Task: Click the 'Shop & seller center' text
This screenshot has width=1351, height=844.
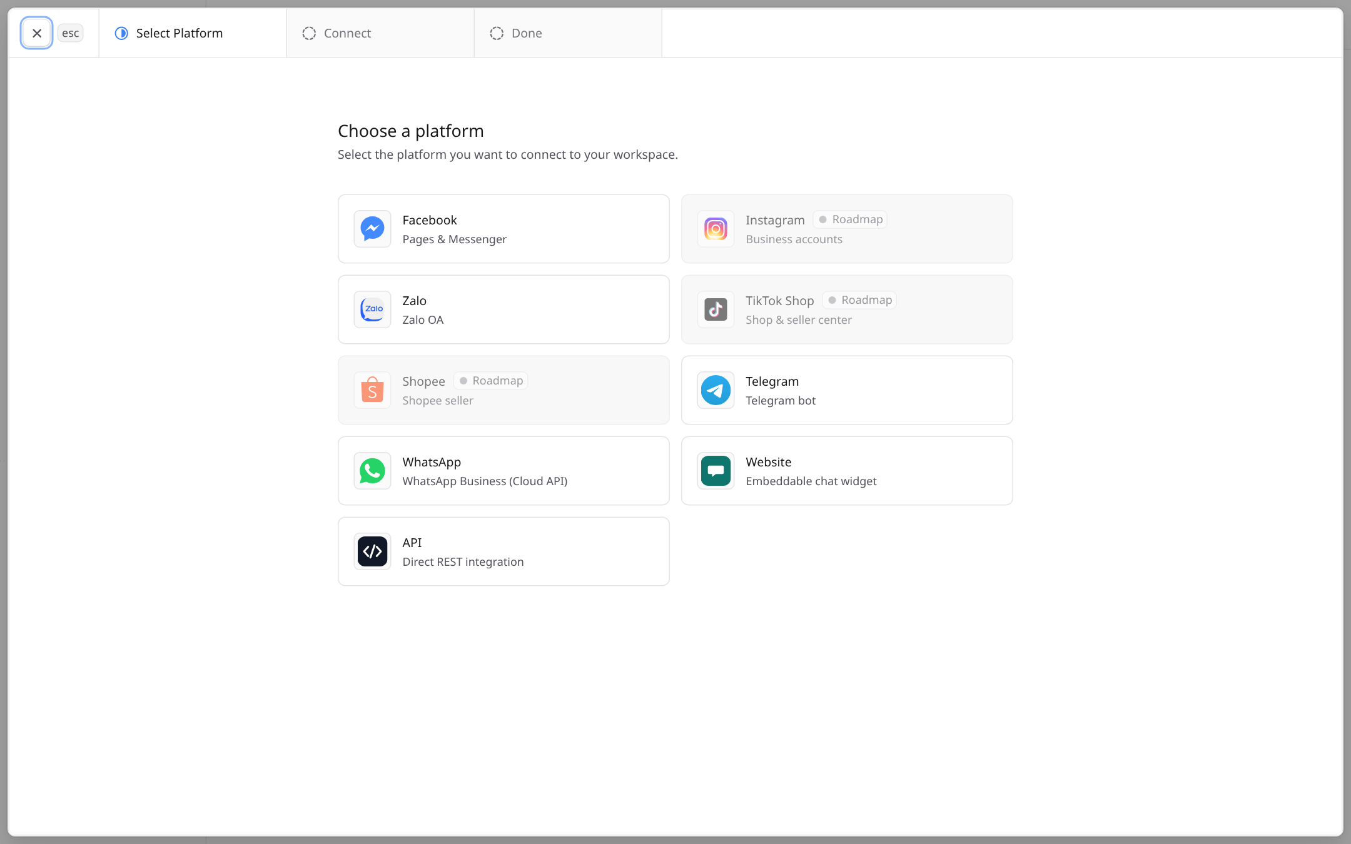Action: click(x=799, y=320)
